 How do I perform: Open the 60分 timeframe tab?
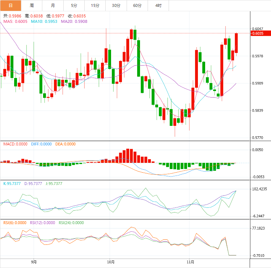(x=137, y=5)
